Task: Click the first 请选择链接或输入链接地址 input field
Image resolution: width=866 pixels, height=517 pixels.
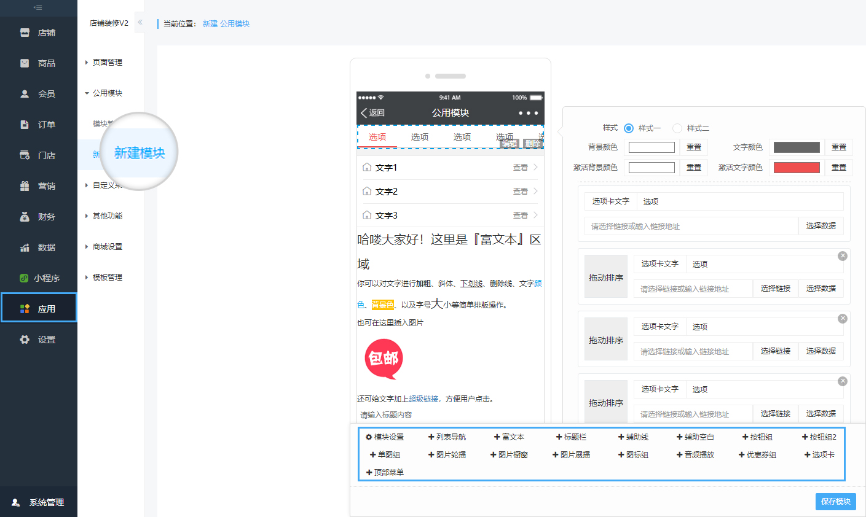Action: tap(691, 227)
